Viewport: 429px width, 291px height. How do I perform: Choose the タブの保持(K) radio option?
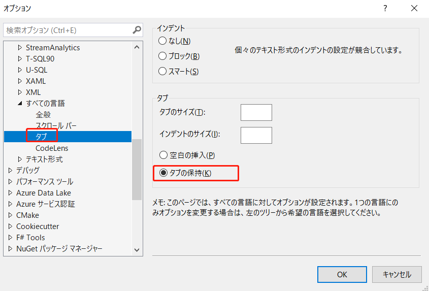coord(163,173)
